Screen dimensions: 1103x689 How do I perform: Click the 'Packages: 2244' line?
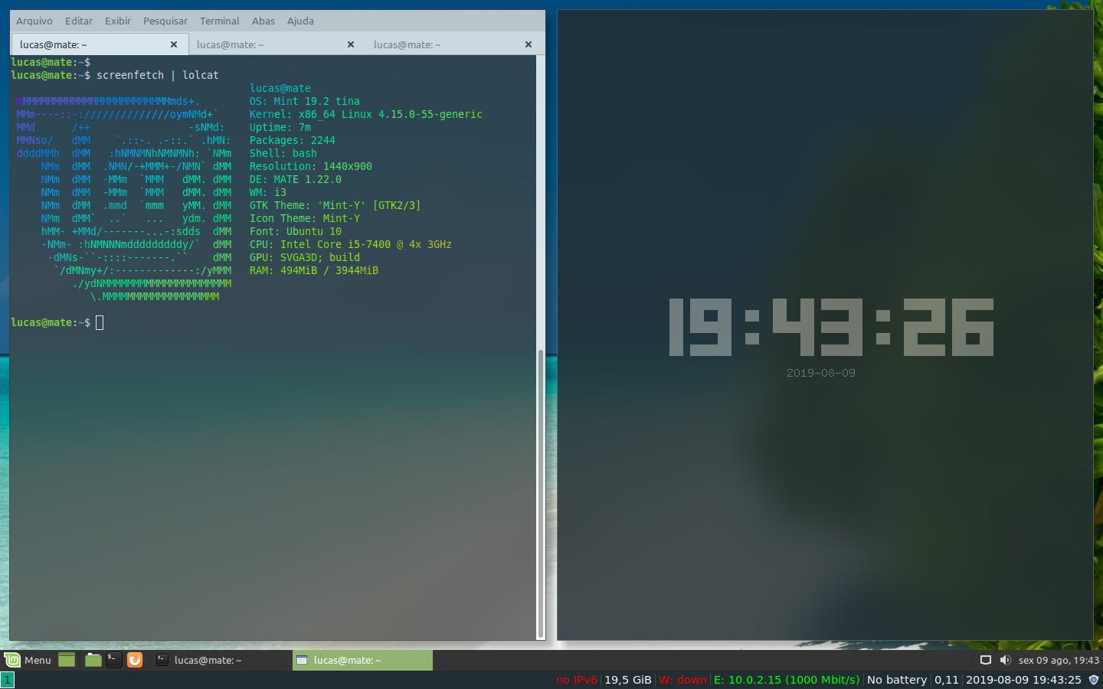point(292,140)
